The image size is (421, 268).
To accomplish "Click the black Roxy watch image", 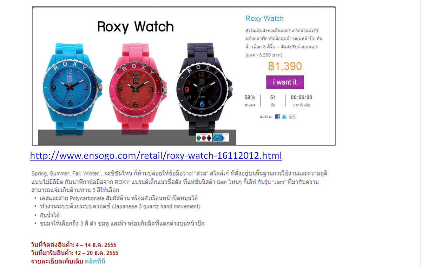I will tap(204, 89).
